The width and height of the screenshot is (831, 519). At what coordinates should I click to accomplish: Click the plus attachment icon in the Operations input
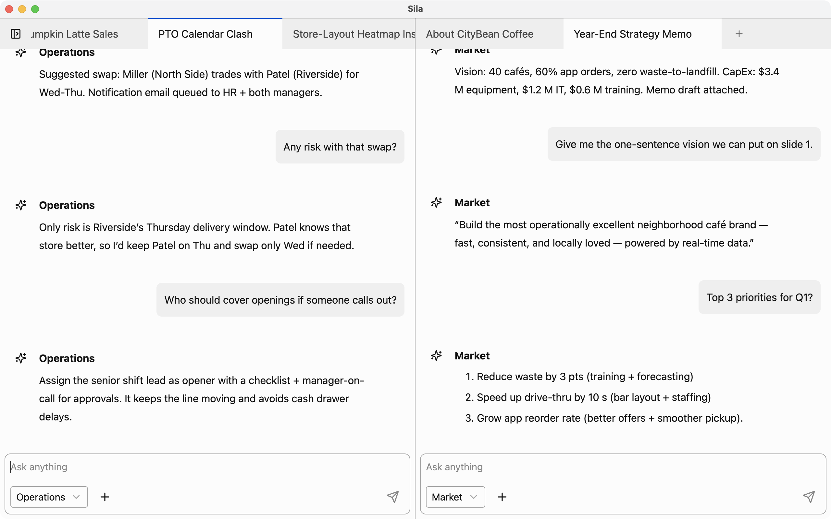click(105, 496)
